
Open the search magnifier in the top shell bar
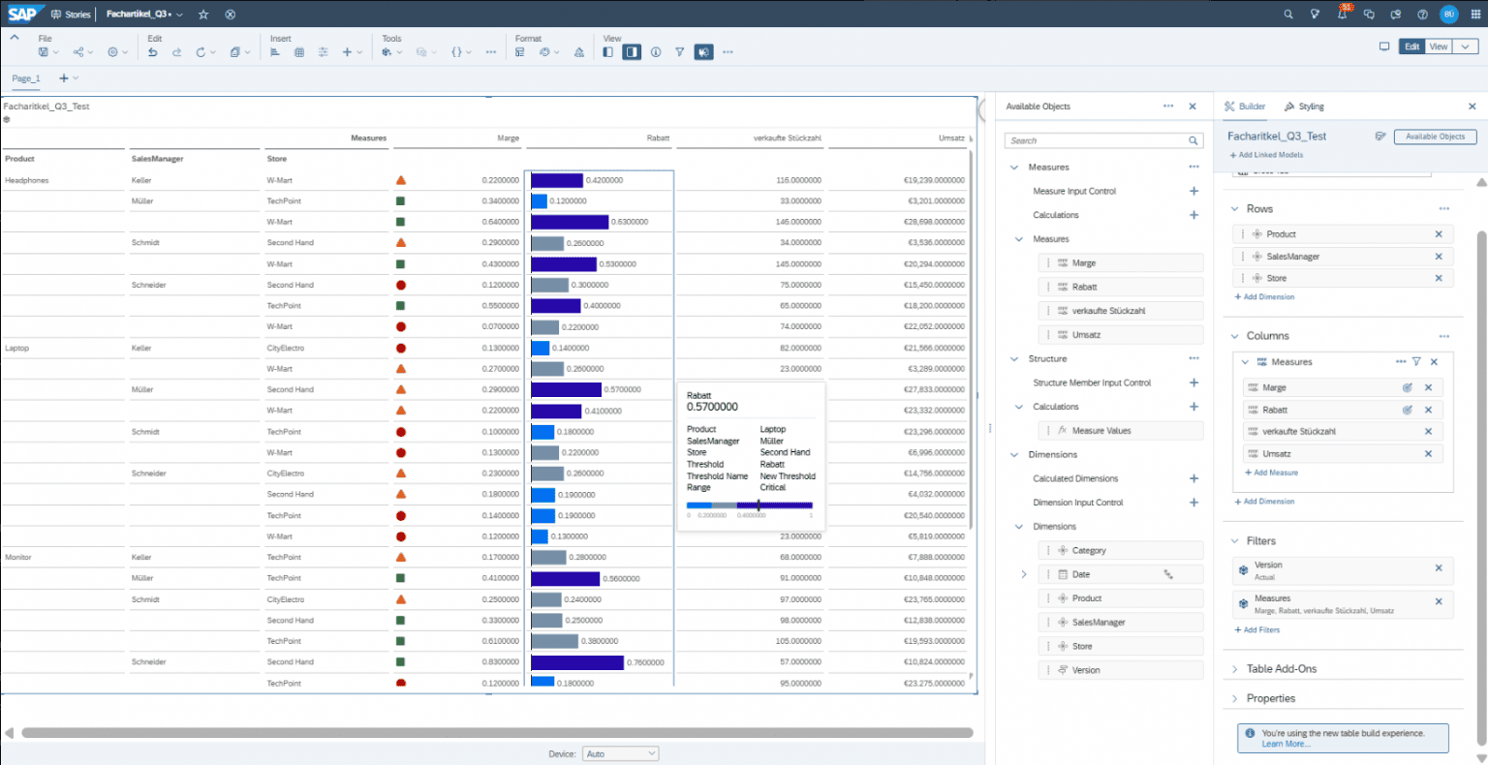(x=1287, y=14)
